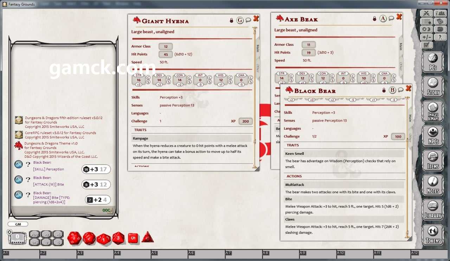Click the round palette icon under book icon
The width and height of the screenshot is (450, 261).
[x=440, y=29]
